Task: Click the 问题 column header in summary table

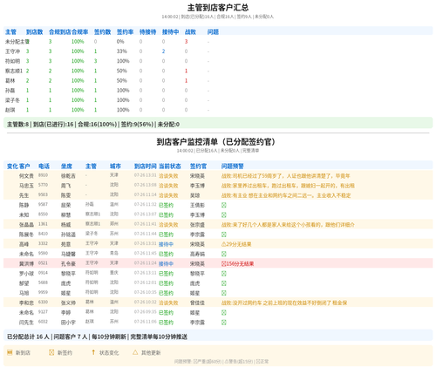Action: click(x=213, y=32)
